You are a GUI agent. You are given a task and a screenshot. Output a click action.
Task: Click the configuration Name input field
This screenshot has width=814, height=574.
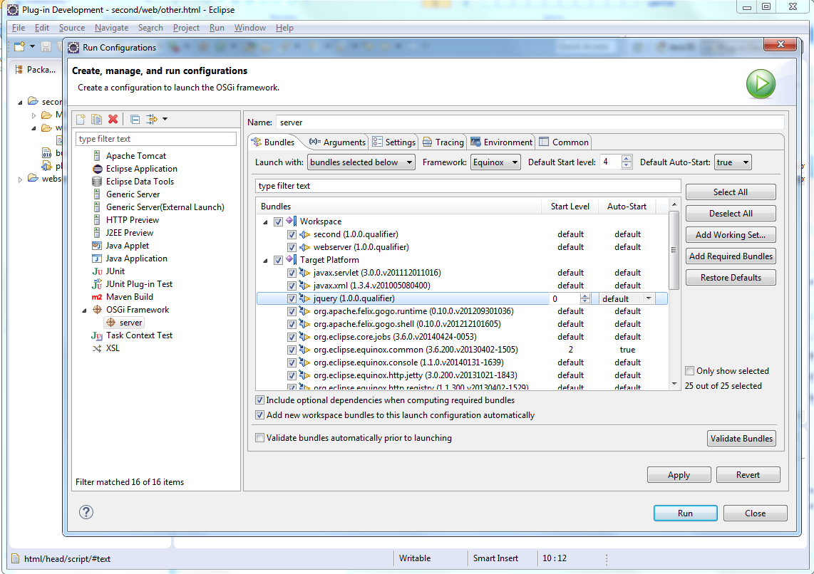pos(530,122)
